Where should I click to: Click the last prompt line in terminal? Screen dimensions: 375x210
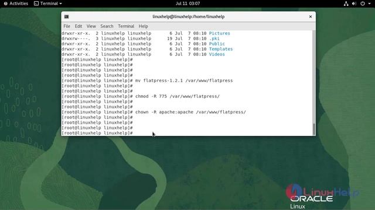(x=97, y=133)
